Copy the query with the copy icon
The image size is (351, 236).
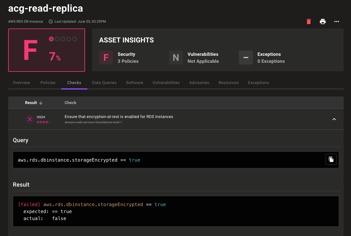tap(331, 159)
